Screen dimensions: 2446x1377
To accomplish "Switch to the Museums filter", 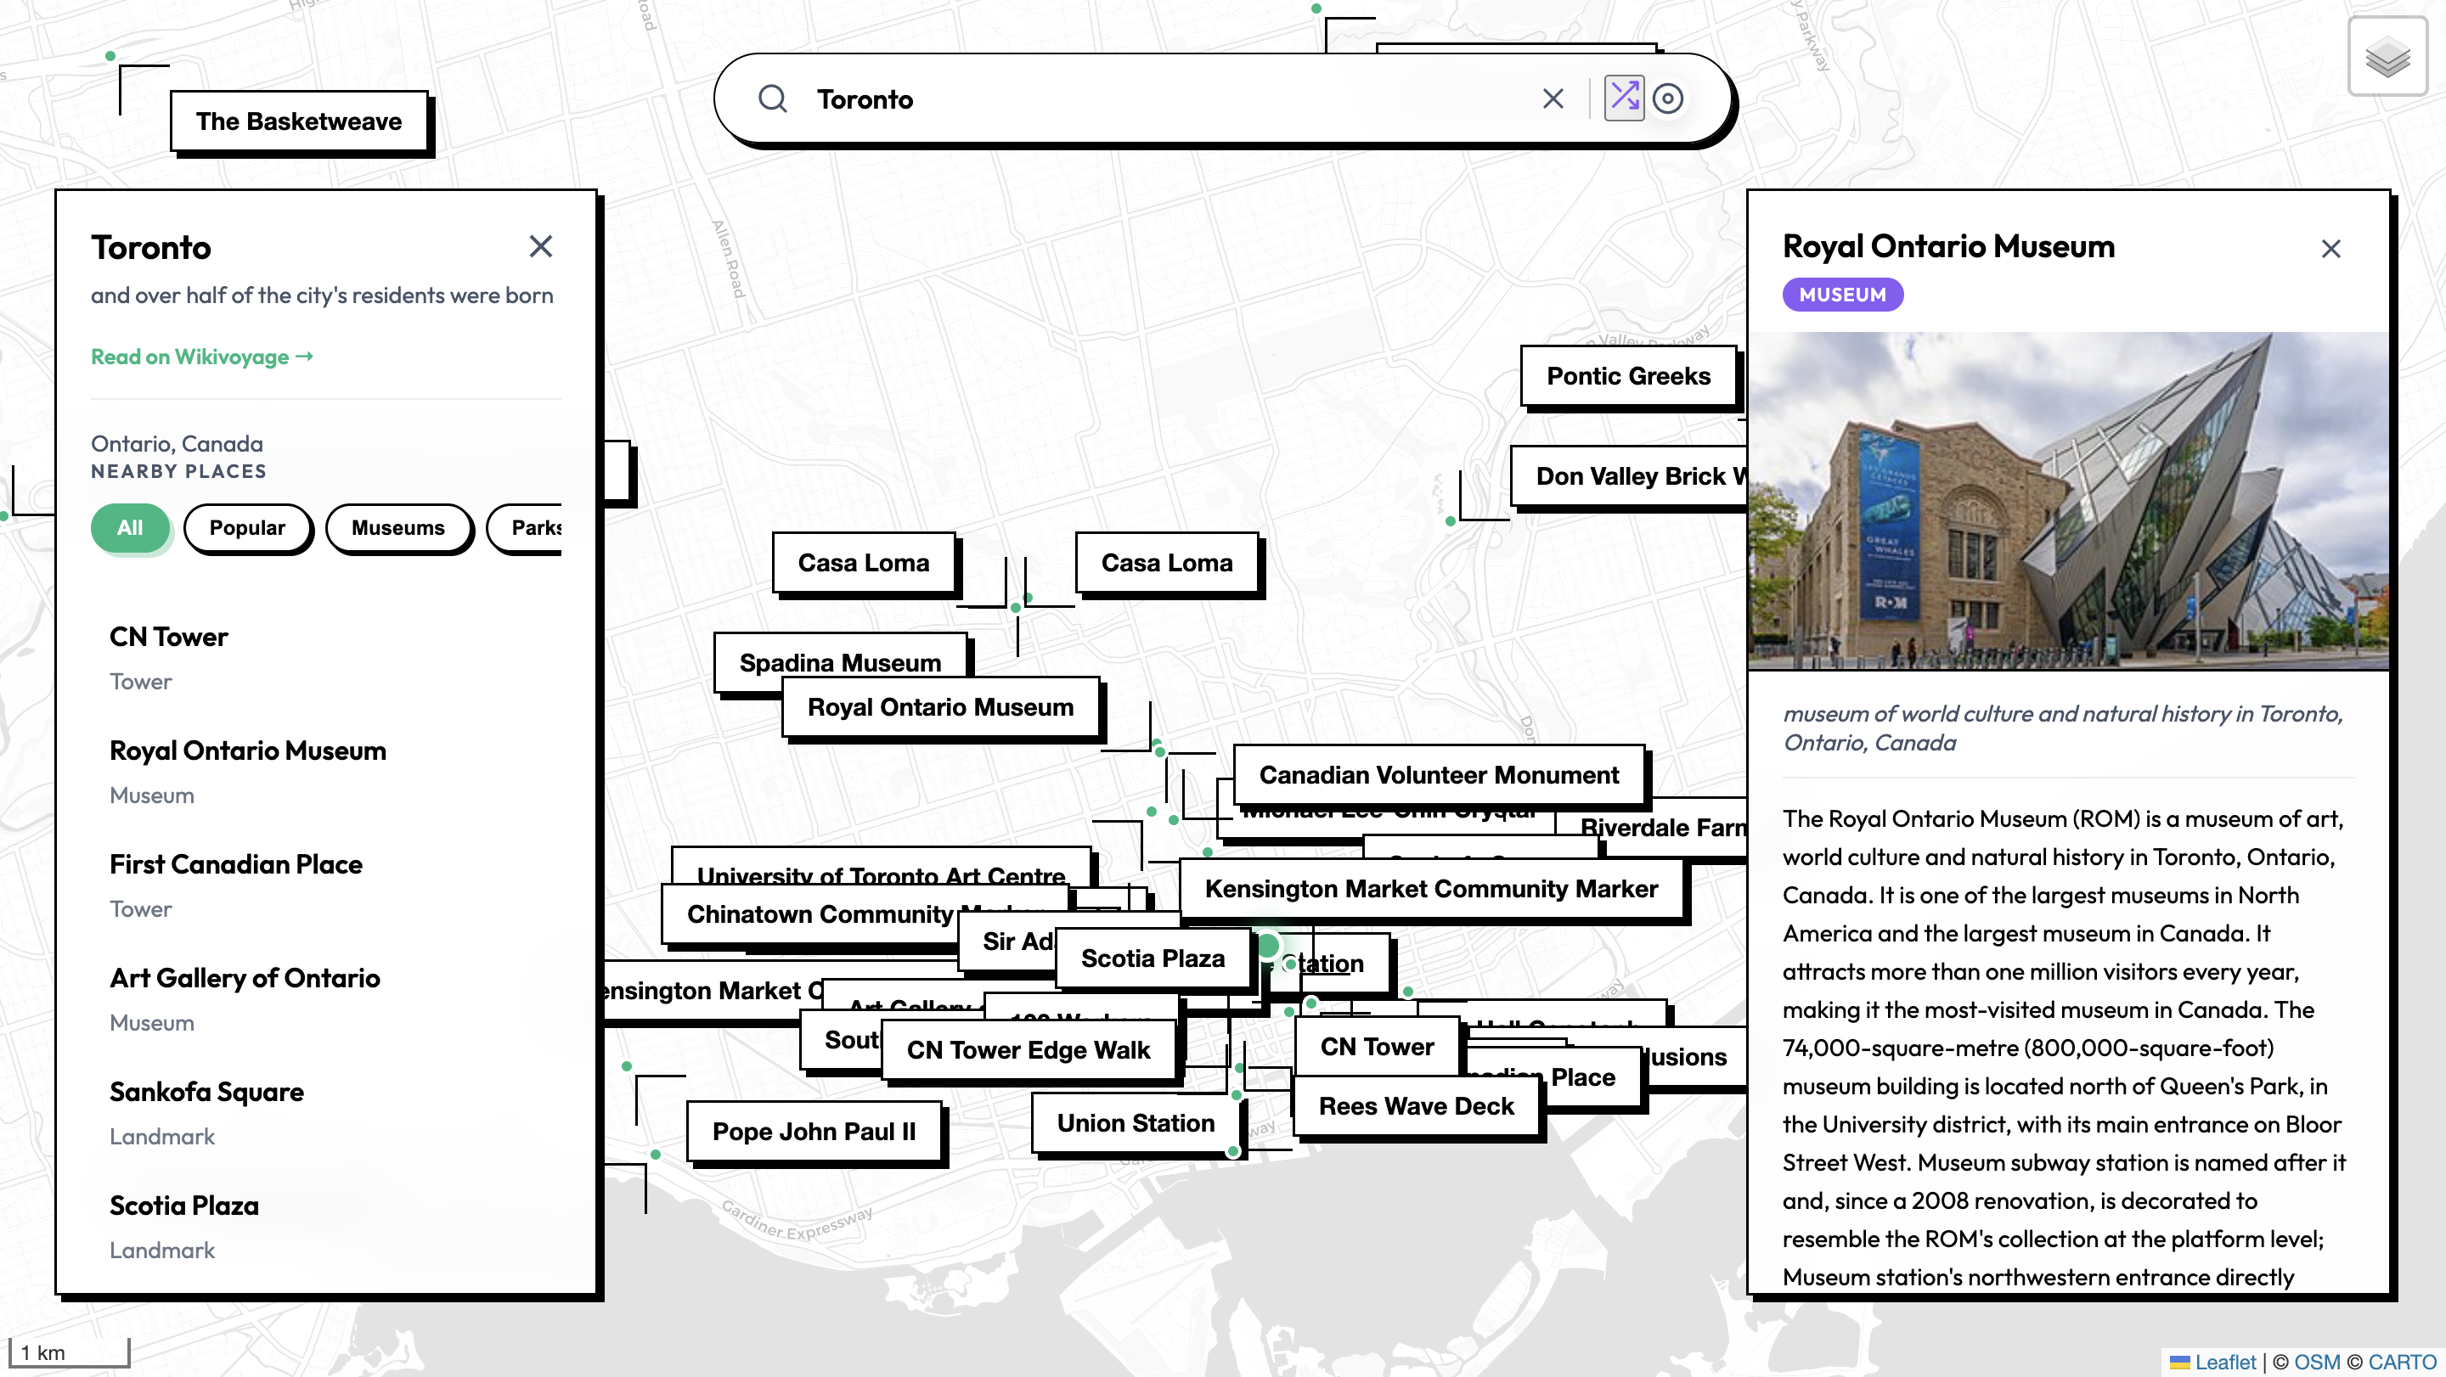I will coord(399,528).
